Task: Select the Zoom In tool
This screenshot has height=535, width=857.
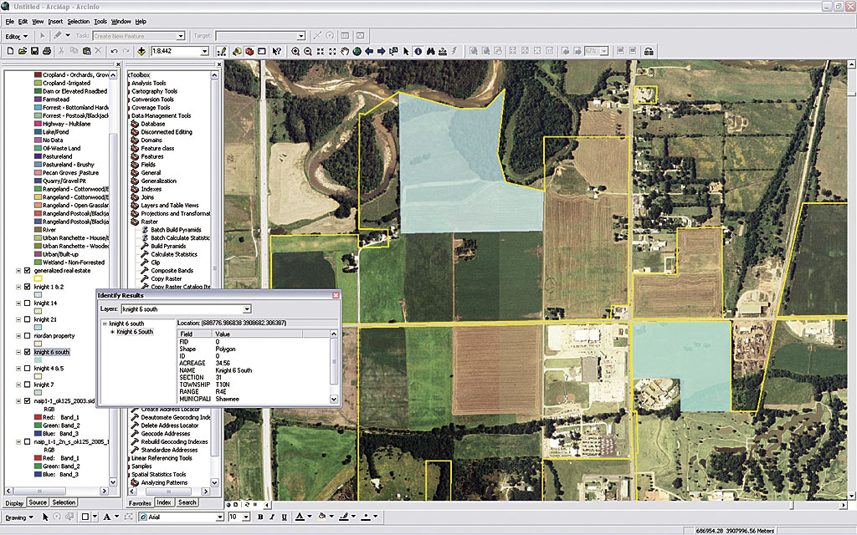Action: click(295, 51)
